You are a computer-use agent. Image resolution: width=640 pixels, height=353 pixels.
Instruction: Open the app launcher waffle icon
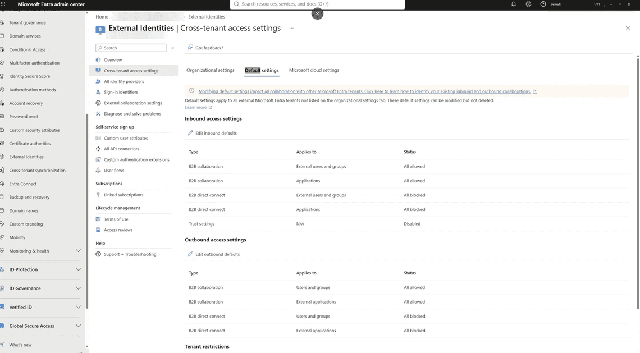3,4
